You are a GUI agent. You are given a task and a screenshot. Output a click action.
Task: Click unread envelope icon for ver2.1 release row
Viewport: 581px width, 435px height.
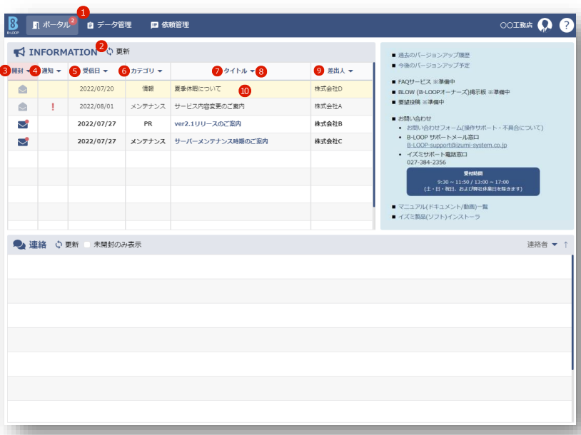pyautogui.click(x=23, y=123)
